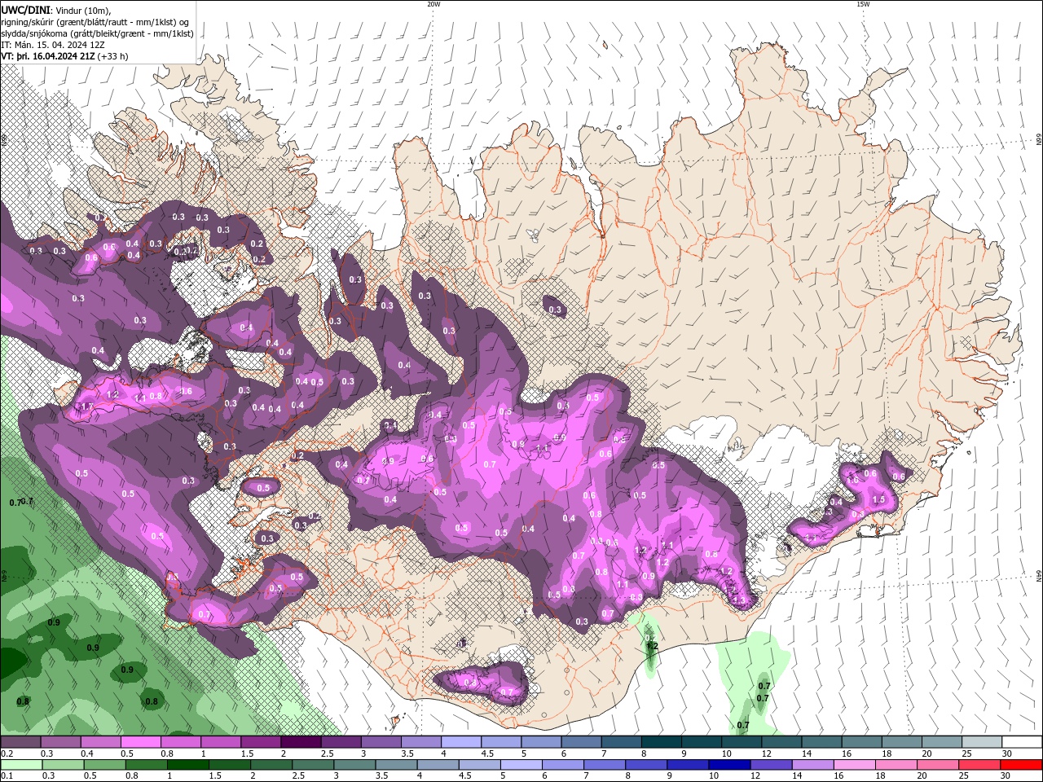The height and width of the screenshot is (782, 1043).
Task: Click the 'slydda/snjókoma (grátt/bleikt/grænt - mm/1klst)' line
Action: pyautogui.click(x=97, y=33)
